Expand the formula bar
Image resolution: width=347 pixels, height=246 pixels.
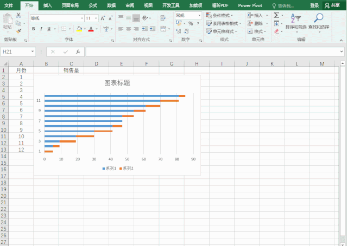pos(342,51)
